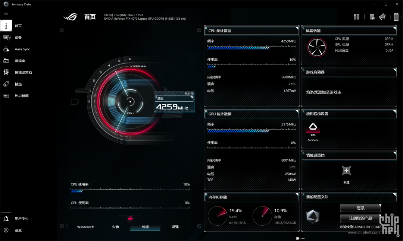Click the RAM usage dial
Screen dimensions: 403x241
(x=218, y=216)
